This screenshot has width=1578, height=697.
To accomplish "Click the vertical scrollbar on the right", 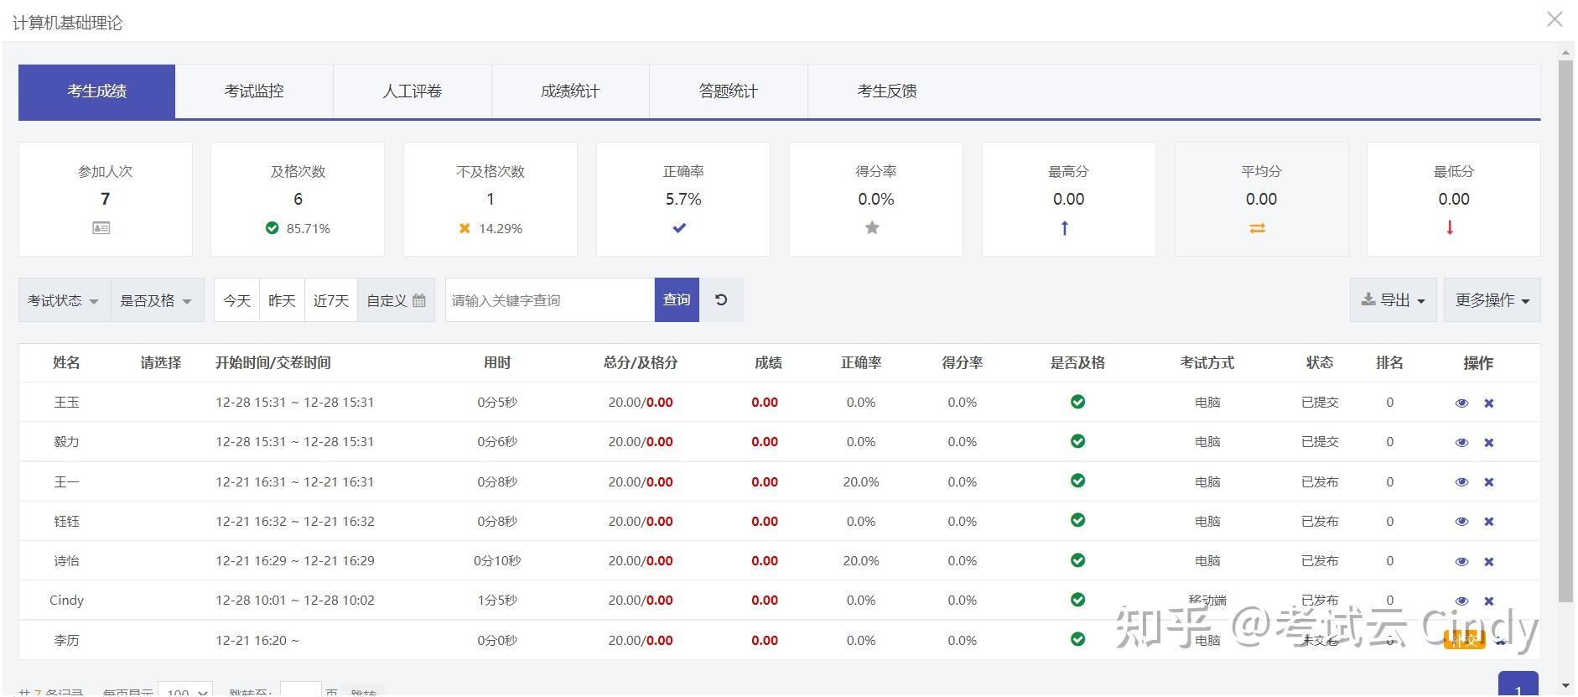I will 1565,330.
